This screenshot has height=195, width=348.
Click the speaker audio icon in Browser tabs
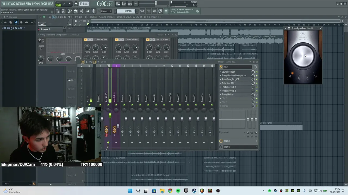pos(16,22)
